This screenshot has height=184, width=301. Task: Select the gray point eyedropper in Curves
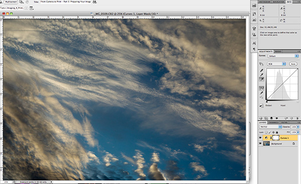coord(261,75)
